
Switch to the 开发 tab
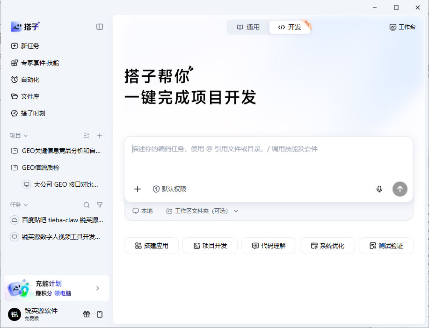290,27
